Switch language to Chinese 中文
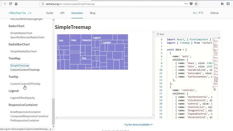 coord(201,13)
